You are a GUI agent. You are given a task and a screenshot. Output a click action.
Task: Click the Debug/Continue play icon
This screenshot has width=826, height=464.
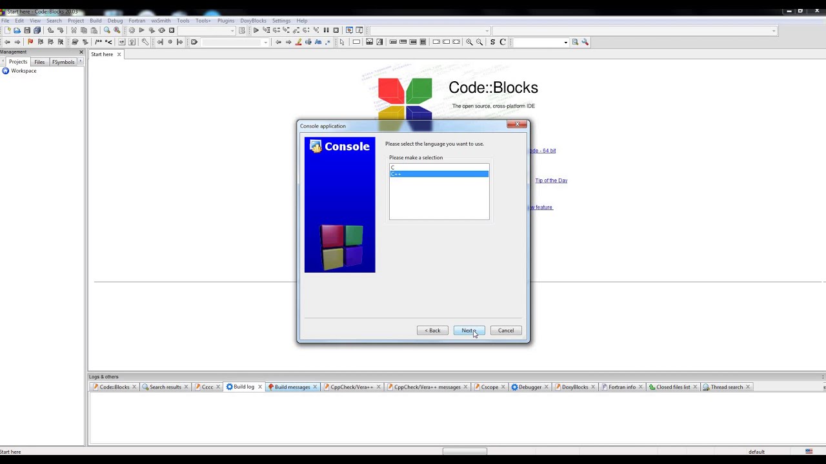point(256,30)
